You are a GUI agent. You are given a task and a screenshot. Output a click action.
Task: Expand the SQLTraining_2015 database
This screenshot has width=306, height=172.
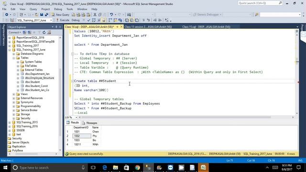[x=10, y=122]
